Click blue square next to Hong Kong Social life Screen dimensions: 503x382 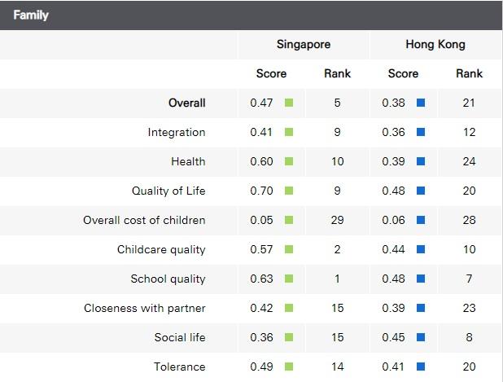pyautogui.click(x=420, y=338)
